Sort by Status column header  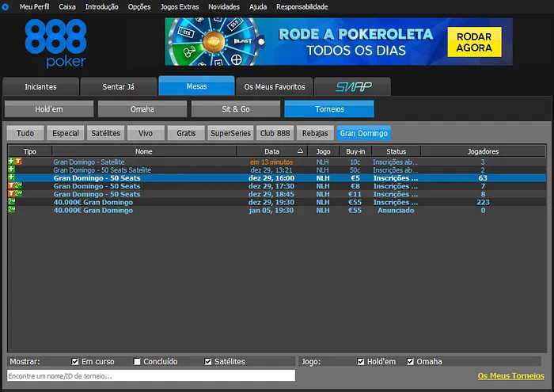[396, 151]
